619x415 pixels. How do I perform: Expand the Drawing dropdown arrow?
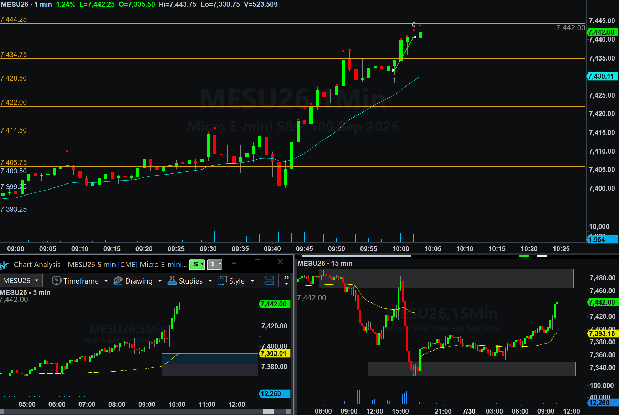160,281
